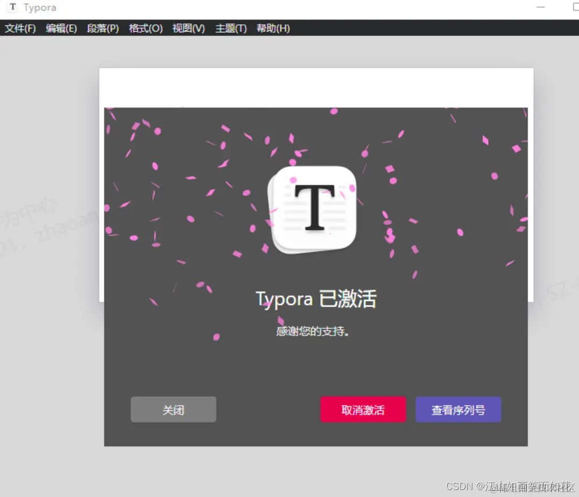This screenshot has width=579, height=497.
Task: Click the purple 查看序列号 button
Action: tap(458, 409)
